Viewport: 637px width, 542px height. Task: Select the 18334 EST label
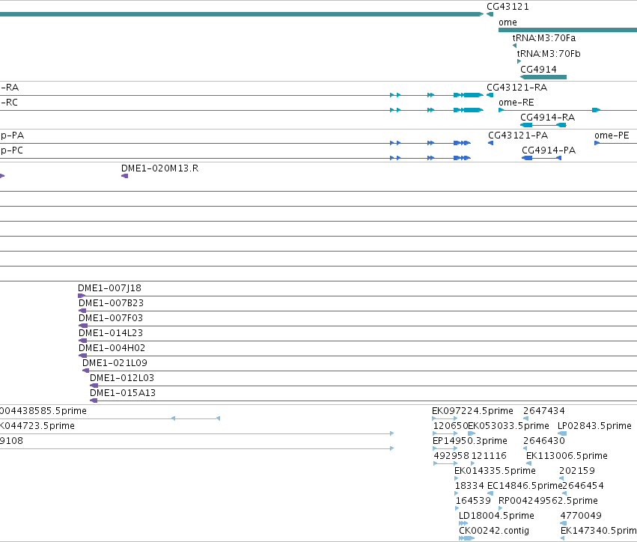point(469,486)
